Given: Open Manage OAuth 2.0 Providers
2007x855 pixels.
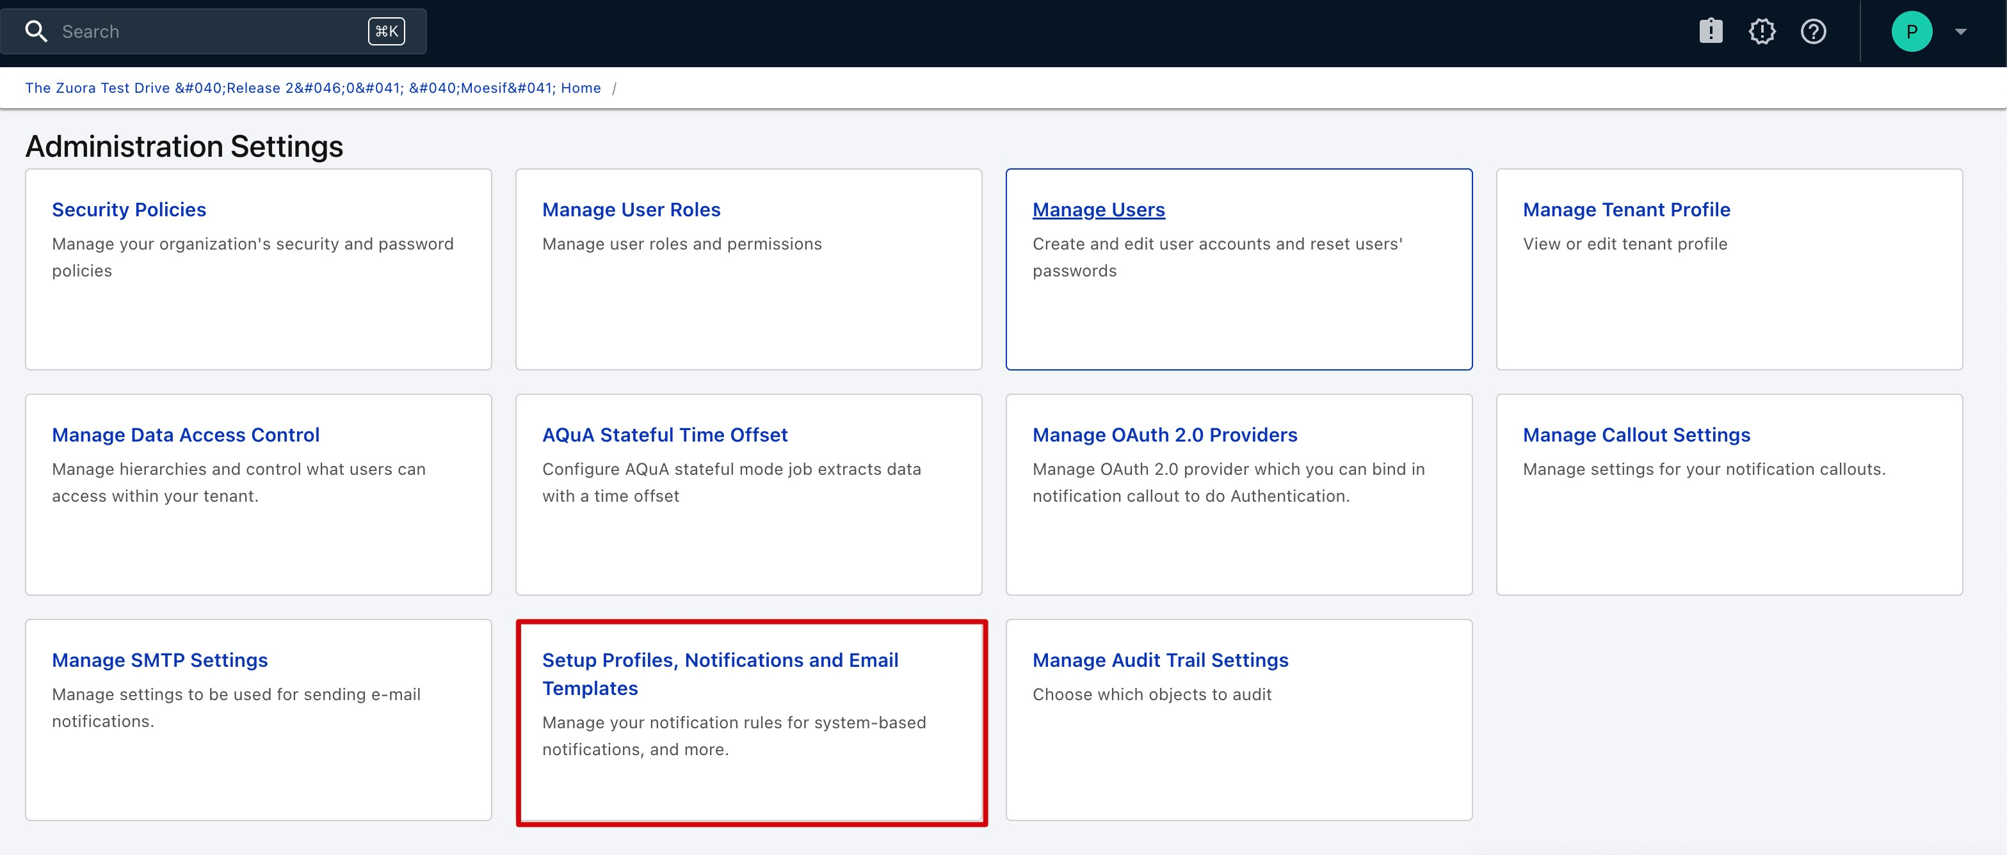Looking at the screenshot, I should pos(1165,435).
